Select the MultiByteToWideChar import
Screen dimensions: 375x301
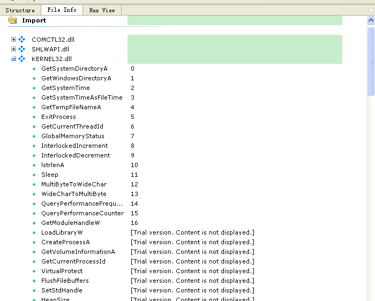pos(74,184)
